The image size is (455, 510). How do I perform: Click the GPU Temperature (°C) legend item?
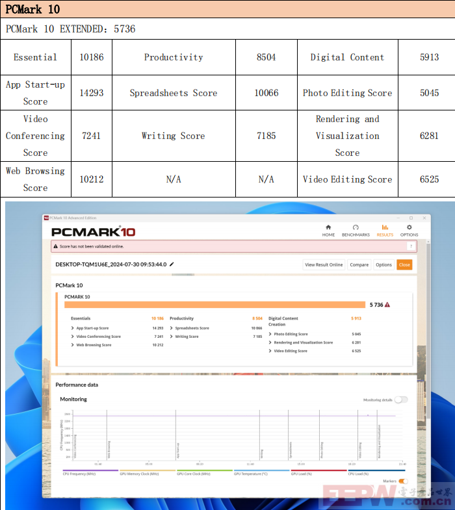(x=261, y=472)
